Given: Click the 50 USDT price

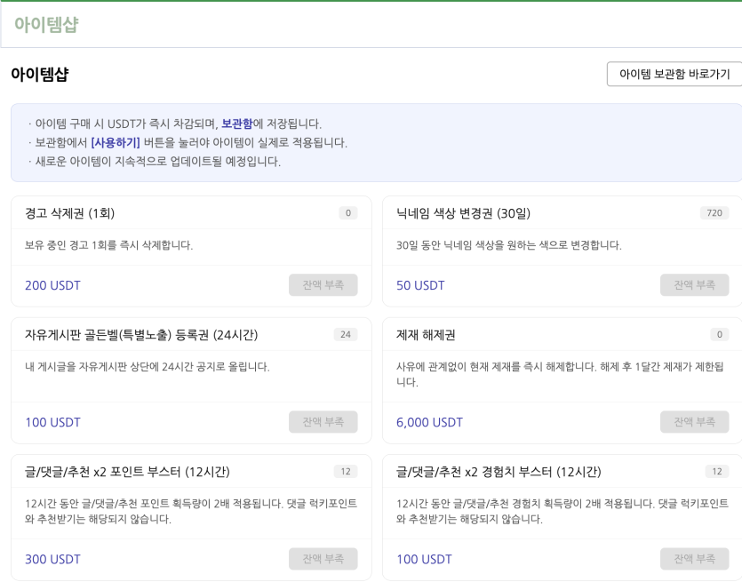Looking at the screenshot, I should click(x=420, y=285).
